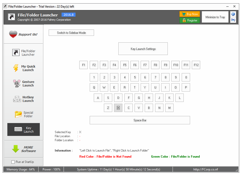The image size is (241, 176).
Task: Click the broadcast signal icon in header
Action: [x=233, y=20]
